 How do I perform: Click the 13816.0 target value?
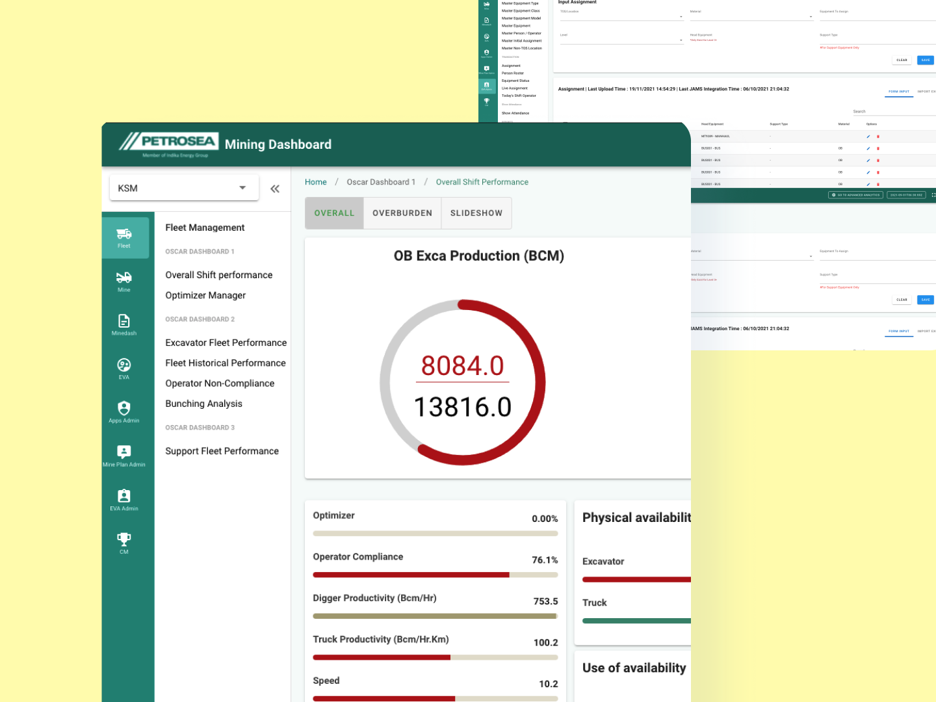pyautogui.click(x=463, y=408)
